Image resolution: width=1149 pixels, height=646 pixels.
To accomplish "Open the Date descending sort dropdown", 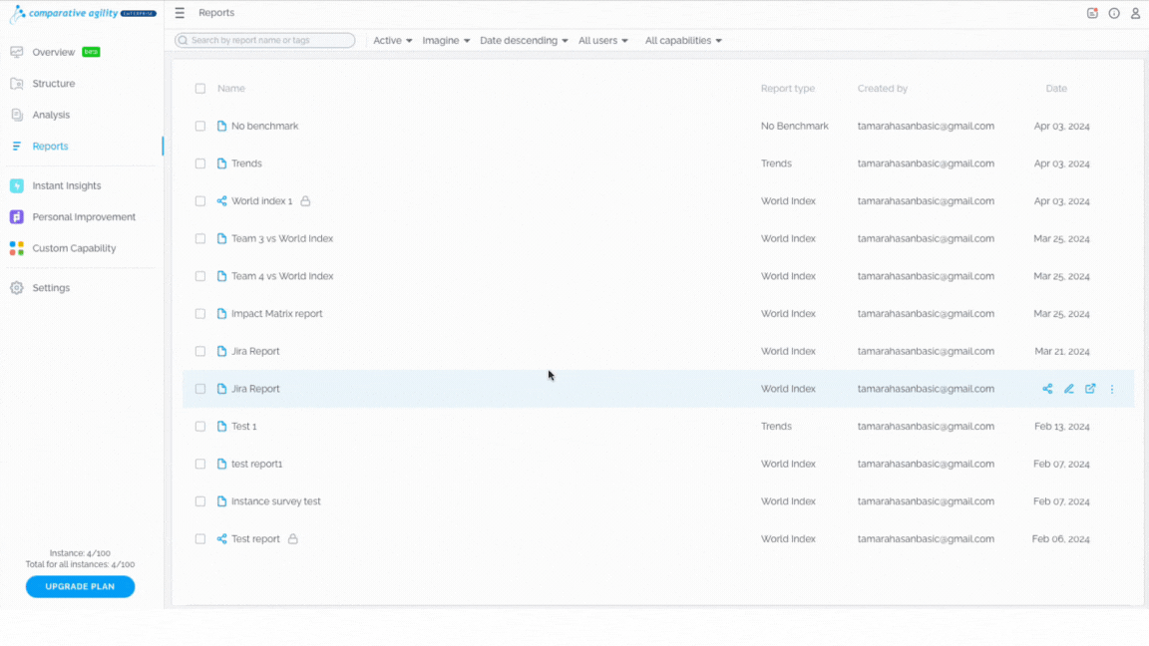I will 524,40.
